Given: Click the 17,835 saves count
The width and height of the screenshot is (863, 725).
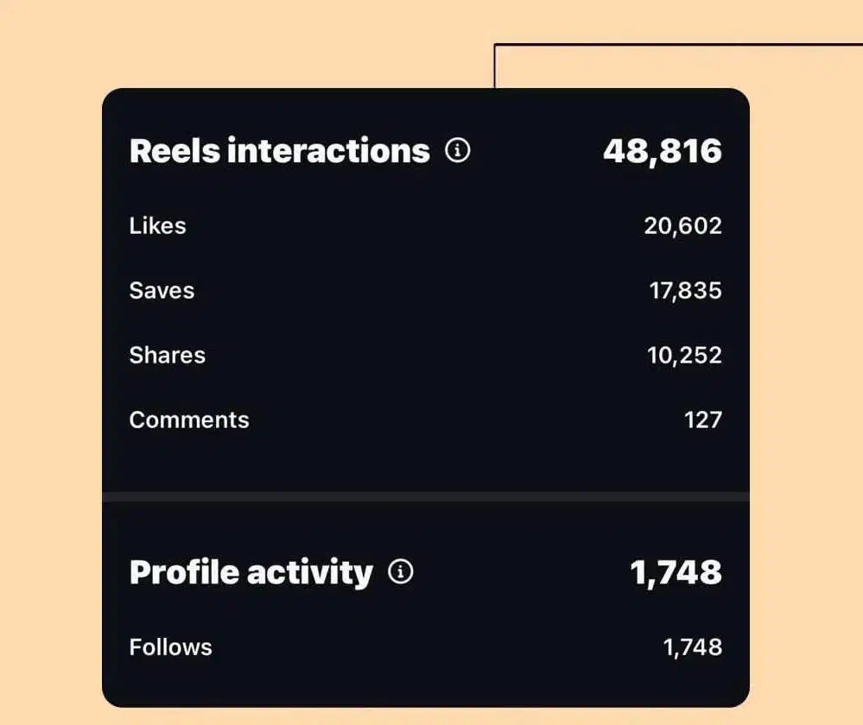Looking at the screenshot, I should tap(685, 291).
